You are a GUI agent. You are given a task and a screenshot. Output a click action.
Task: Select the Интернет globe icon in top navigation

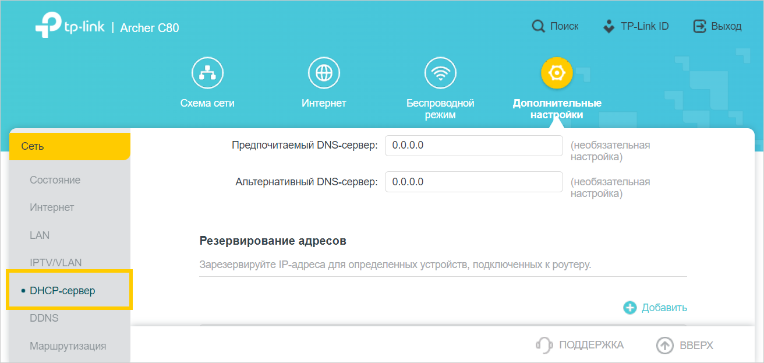pos(324,73)
